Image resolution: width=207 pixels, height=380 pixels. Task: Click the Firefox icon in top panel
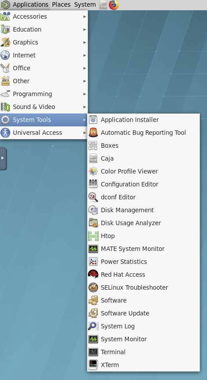click(x=114, y=4)
